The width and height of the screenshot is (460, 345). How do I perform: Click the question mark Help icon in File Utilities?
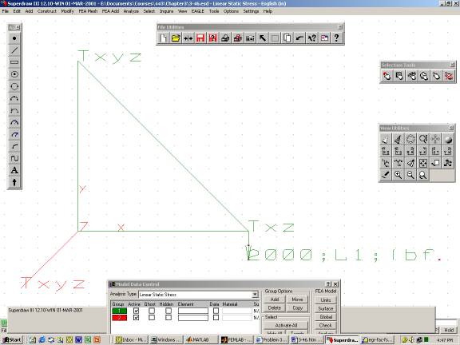click(x=336, y=38)
